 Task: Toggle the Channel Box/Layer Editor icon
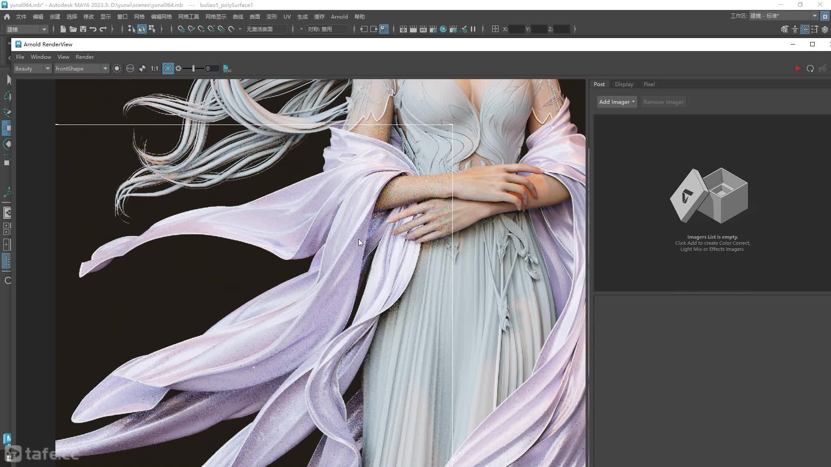click(825, 29)
